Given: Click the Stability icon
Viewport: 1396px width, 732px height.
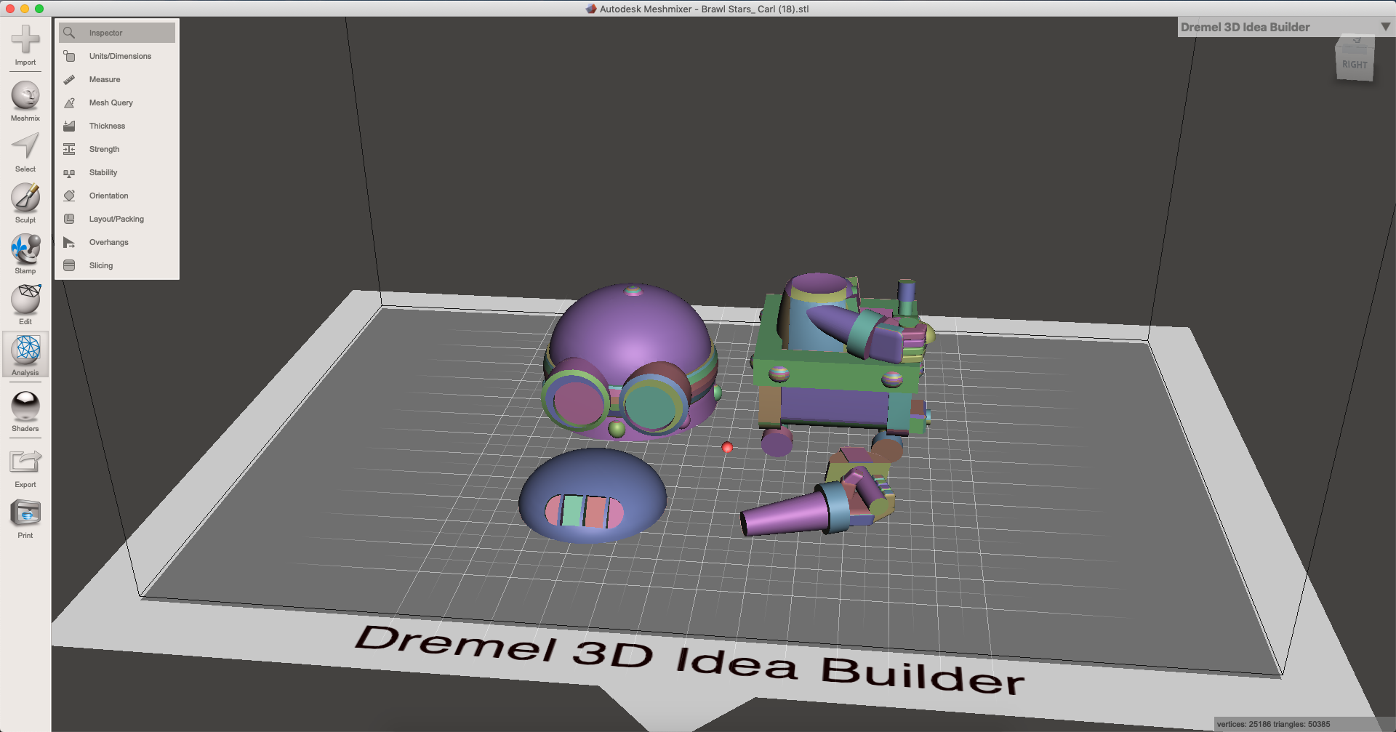Looking at the screenshot, I should point(69,172).
